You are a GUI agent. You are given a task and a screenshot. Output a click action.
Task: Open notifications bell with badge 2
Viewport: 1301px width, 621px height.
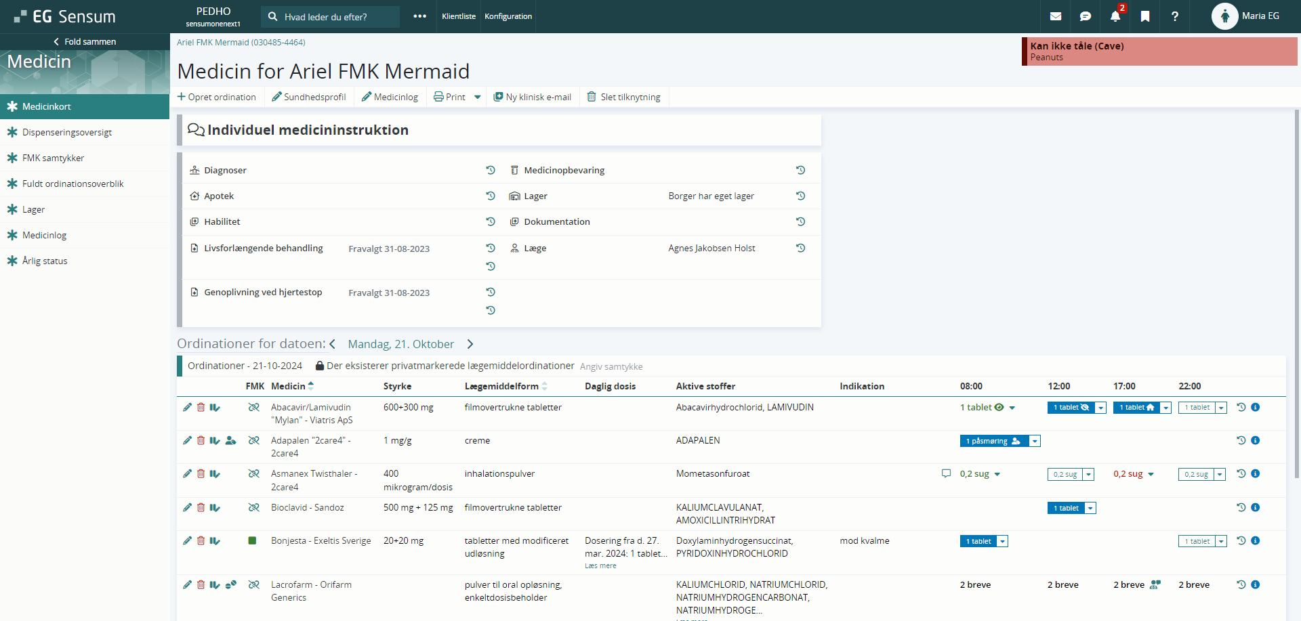point(1115,16)
